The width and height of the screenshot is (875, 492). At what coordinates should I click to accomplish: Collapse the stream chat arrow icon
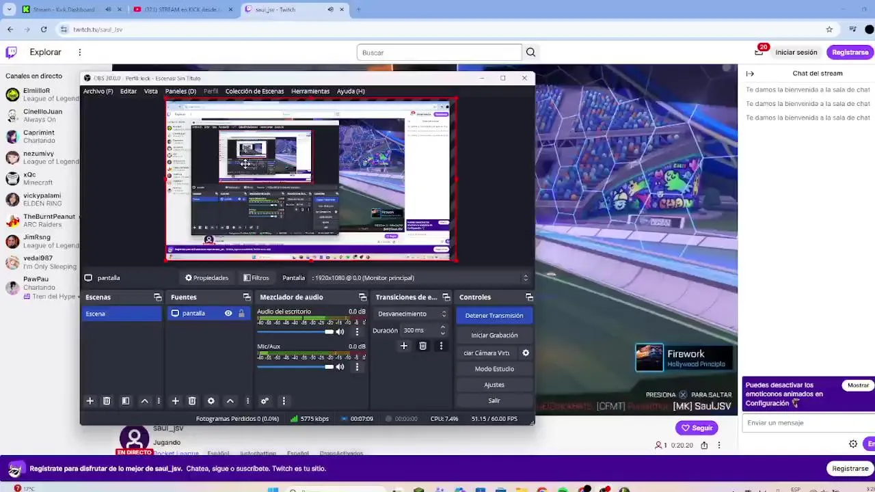click(x=750, y=74)
